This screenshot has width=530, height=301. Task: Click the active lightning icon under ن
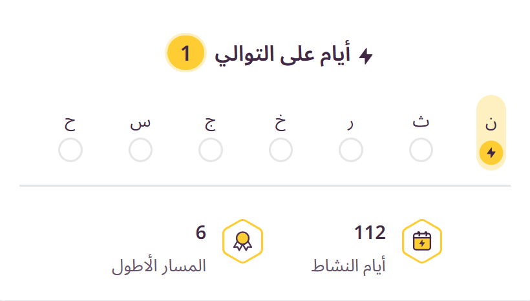click(x=491, y=152)
